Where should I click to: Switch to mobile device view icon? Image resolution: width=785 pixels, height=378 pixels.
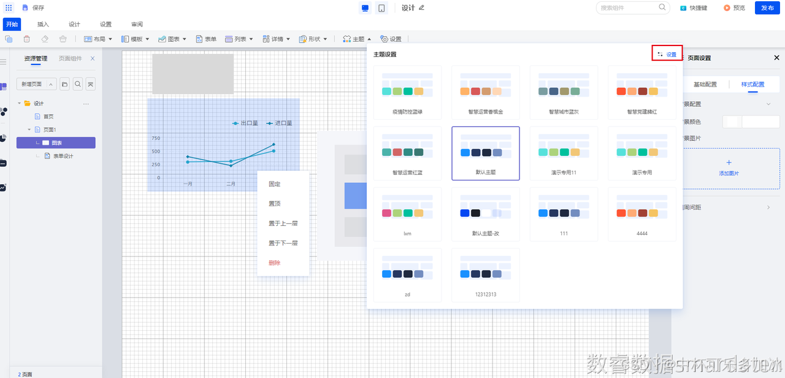coord(381,8)
